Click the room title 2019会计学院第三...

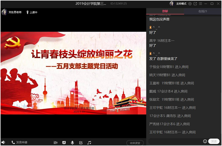tap(91, 4)
